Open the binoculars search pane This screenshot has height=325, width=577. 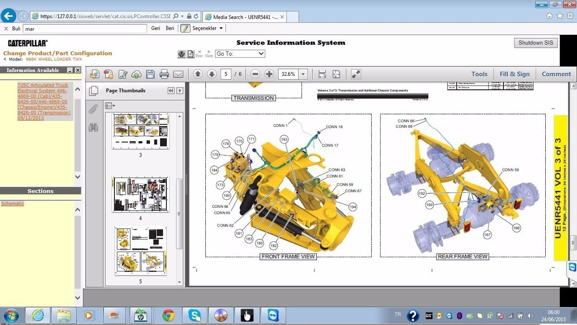tap(93, 127)
